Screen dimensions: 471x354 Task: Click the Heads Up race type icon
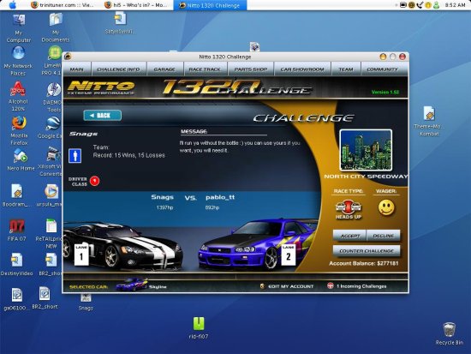[x=348, y=209]
